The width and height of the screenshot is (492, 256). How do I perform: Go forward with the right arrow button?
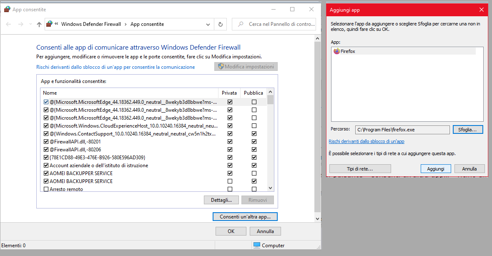coord(21,24)
